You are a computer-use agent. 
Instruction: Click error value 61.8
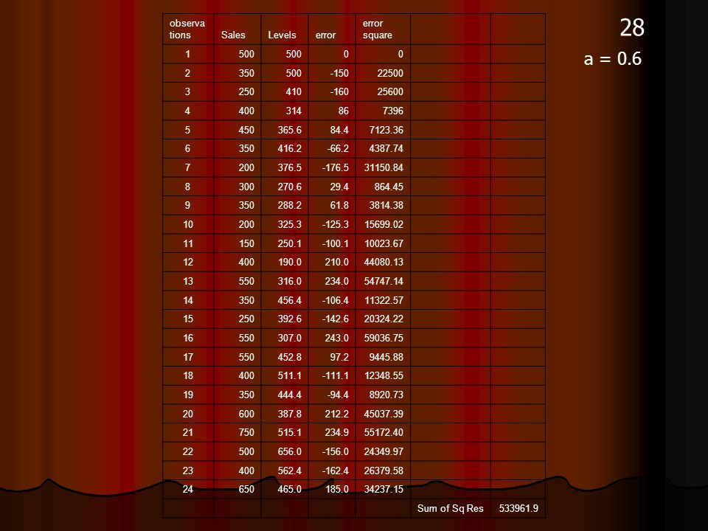tap(339, 206)
